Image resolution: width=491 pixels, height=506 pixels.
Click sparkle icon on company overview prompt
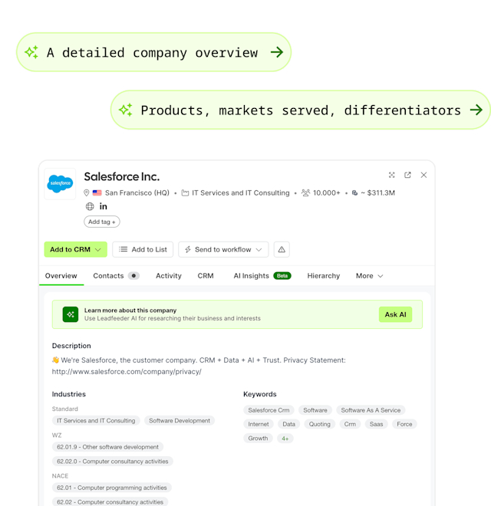point(31,52)
